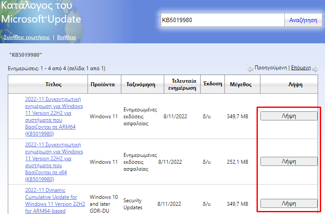
Task: Download the x64 252,1 MB update via Λήψη
Action: [x=289, y=162]
